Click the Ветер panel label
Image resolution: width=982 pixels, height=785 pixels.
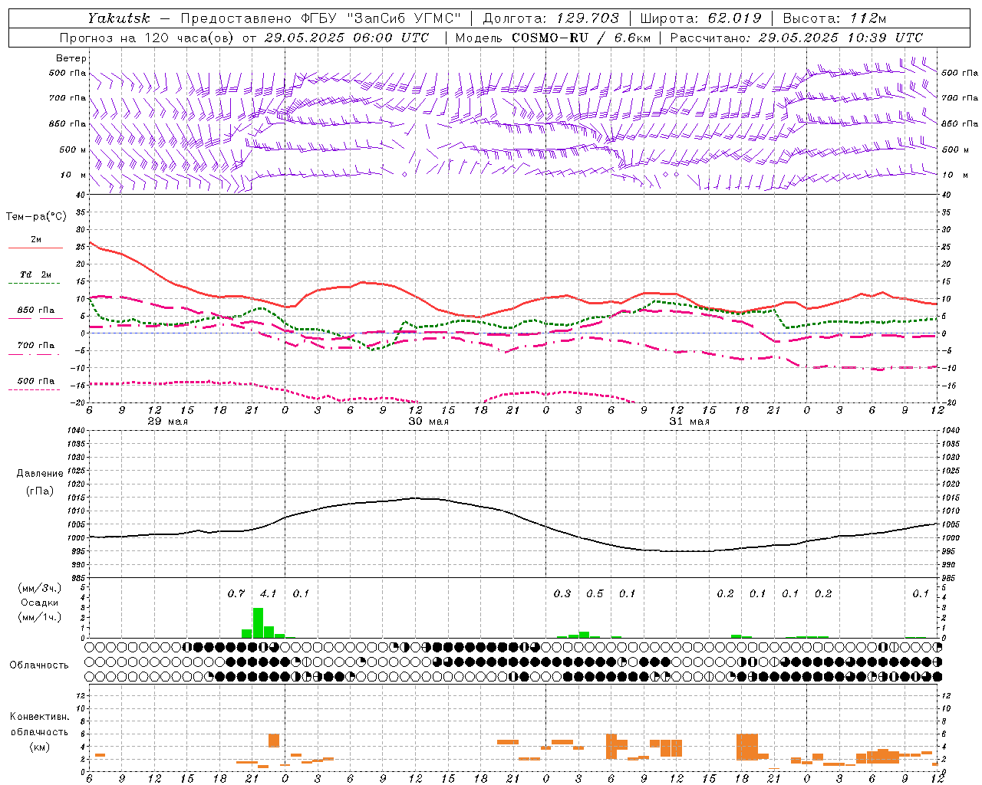(71, 58)
